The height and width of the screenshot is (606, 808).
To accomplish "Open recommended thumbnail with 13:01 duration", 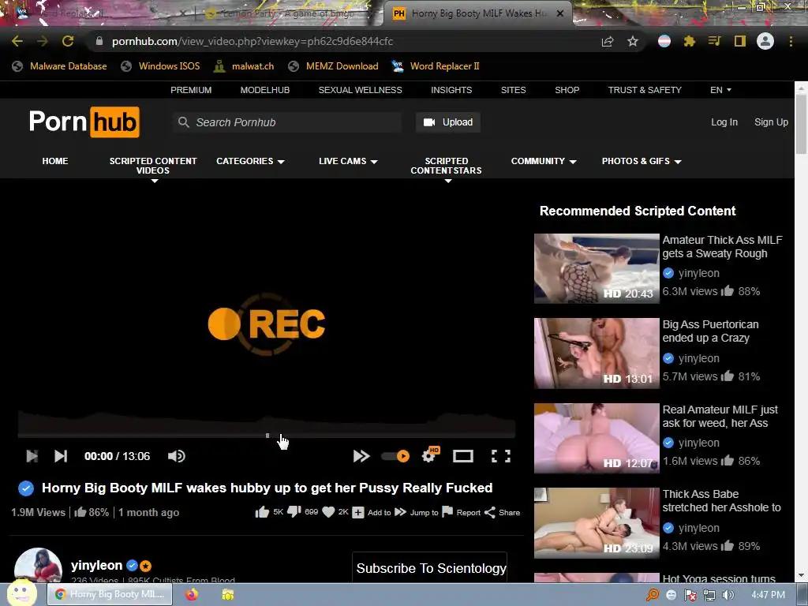I will tap(597, 353).
